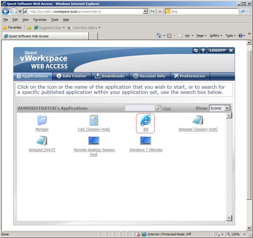This screenshot has width=253, height=238.
Task: Switch to the Downloads tab
Action: pos(110,76)
